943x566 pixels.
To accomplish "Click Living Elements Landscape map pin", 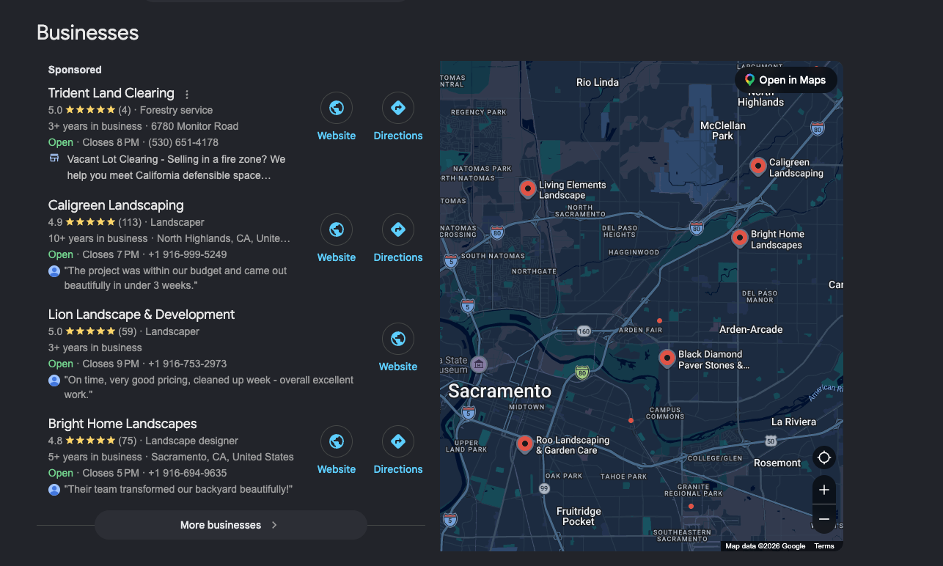I will point(528,189).
